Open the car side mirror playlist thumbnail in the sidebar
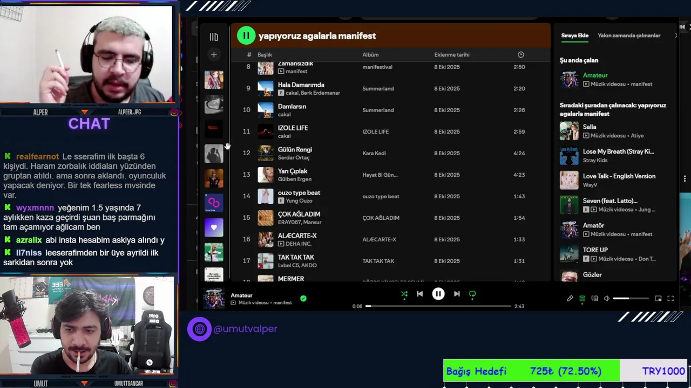 point(214,105)
